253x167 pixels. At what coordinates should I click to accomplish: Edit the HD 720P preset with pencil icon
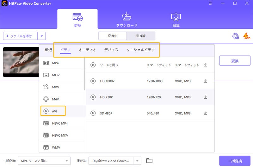[x=205, y=97]
